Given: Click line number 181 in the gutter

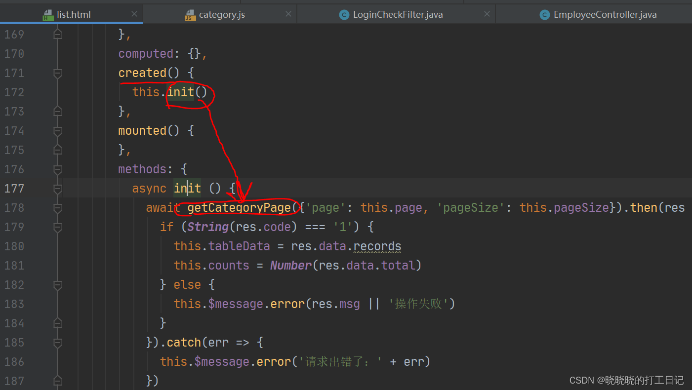Looking at the screenshot, I should (x=14, y=266).
